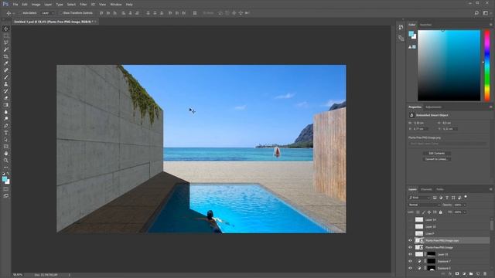Open the File menu
Image resolution: width=495 pixels, height=278 pixels.
pyautogui.click(x=15, y=5)
